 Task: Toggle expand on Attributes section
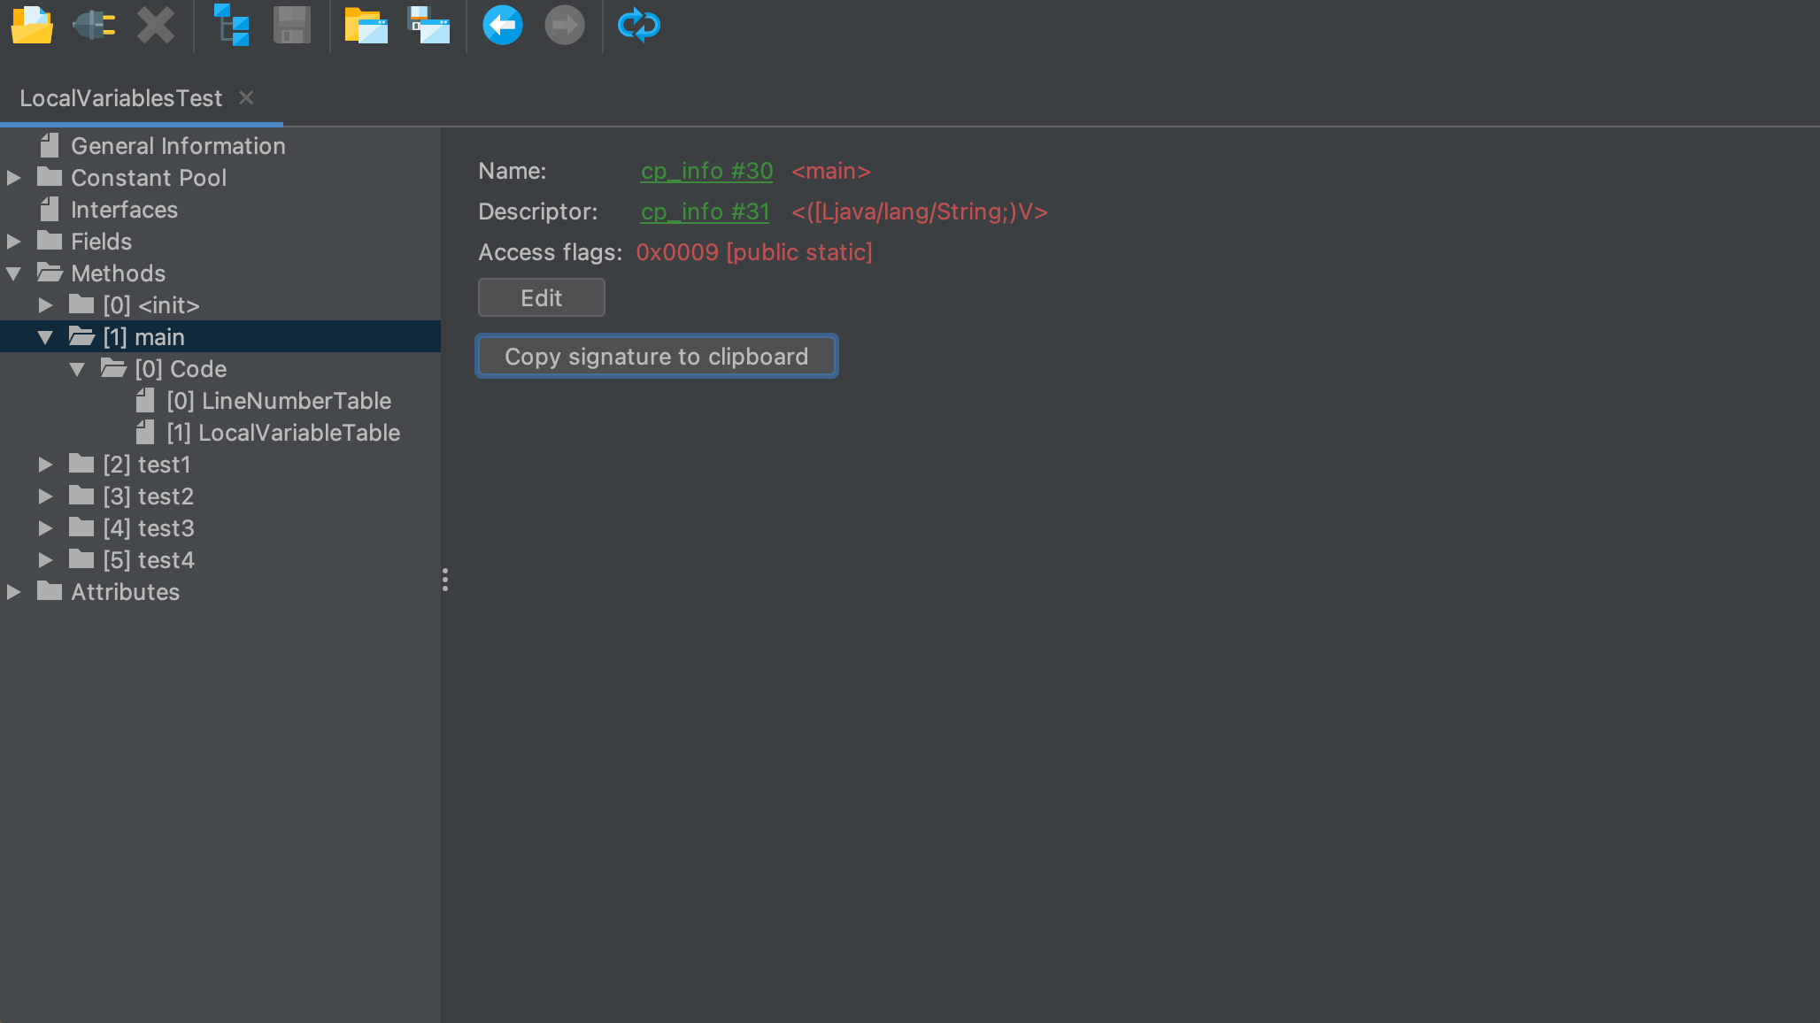[16, 592]
